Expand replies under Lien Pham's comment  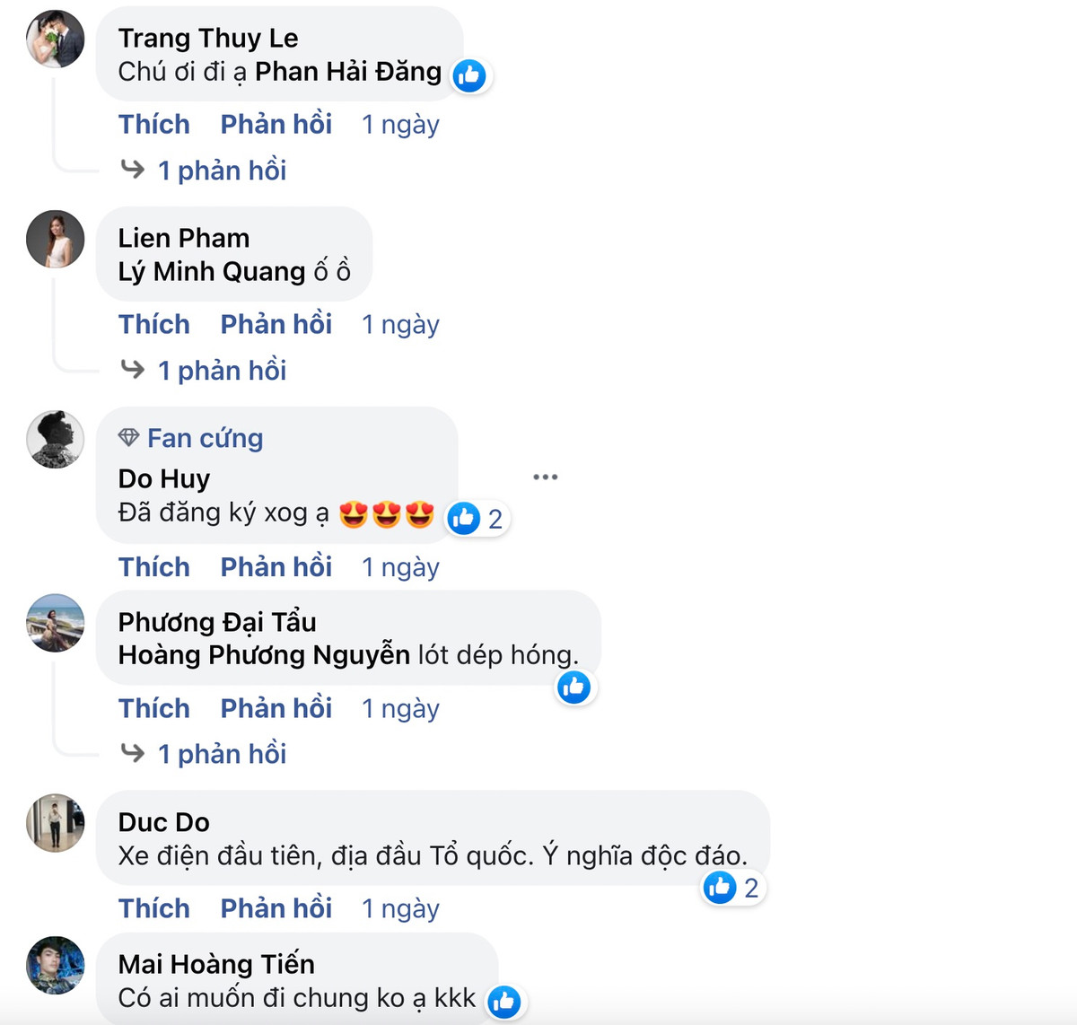222,370
